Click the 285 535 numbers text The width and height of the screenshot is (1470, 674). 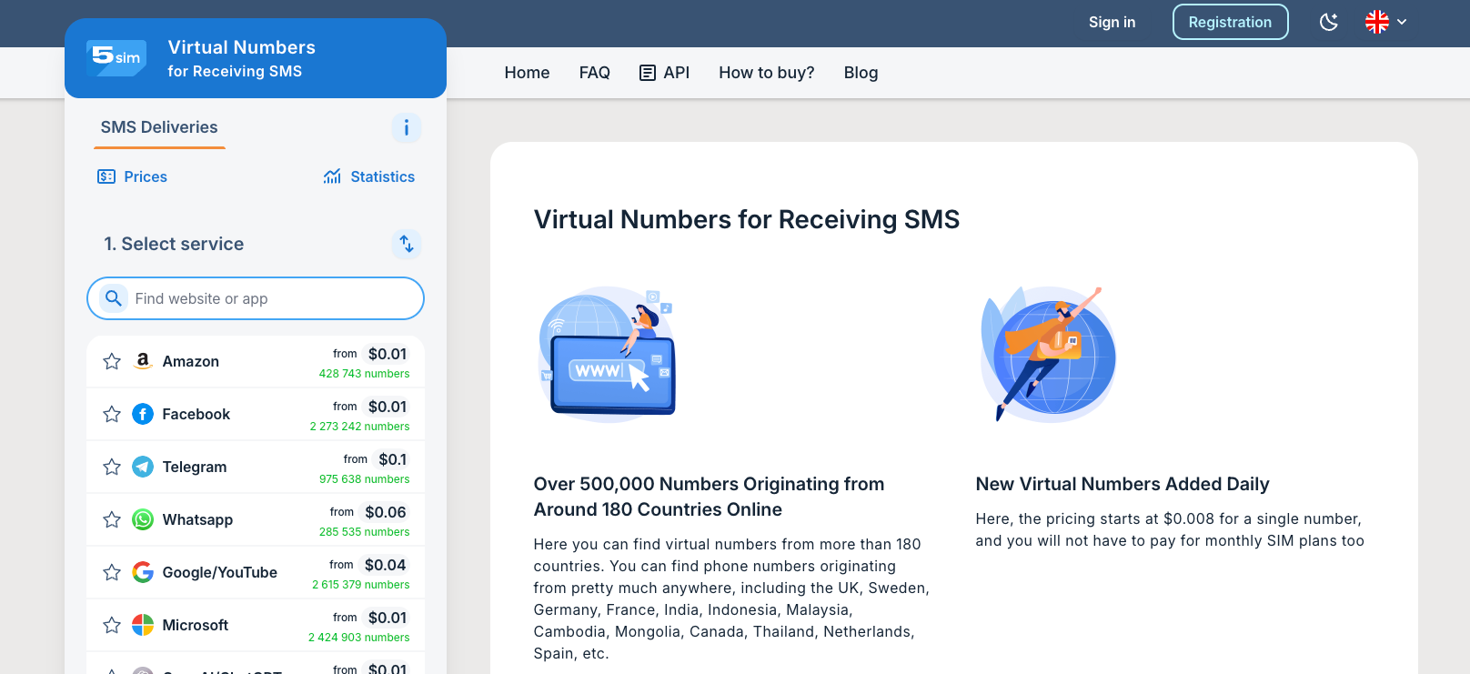pos(365,532)
